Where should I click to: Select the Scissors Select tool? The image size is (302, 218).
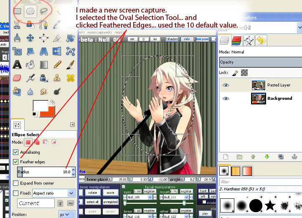17,25
